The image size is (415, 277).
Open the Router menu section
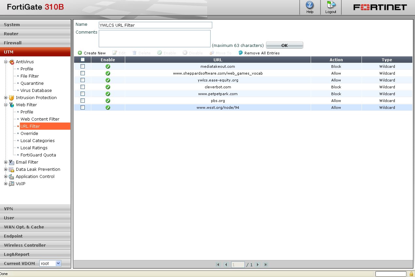coord(35,34)
